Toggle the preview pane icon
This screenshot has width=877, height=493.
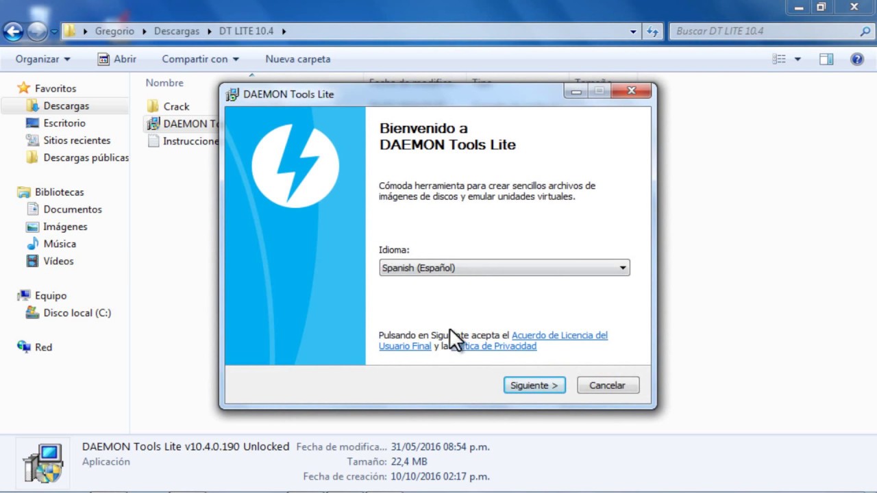(x=826, y=59)
